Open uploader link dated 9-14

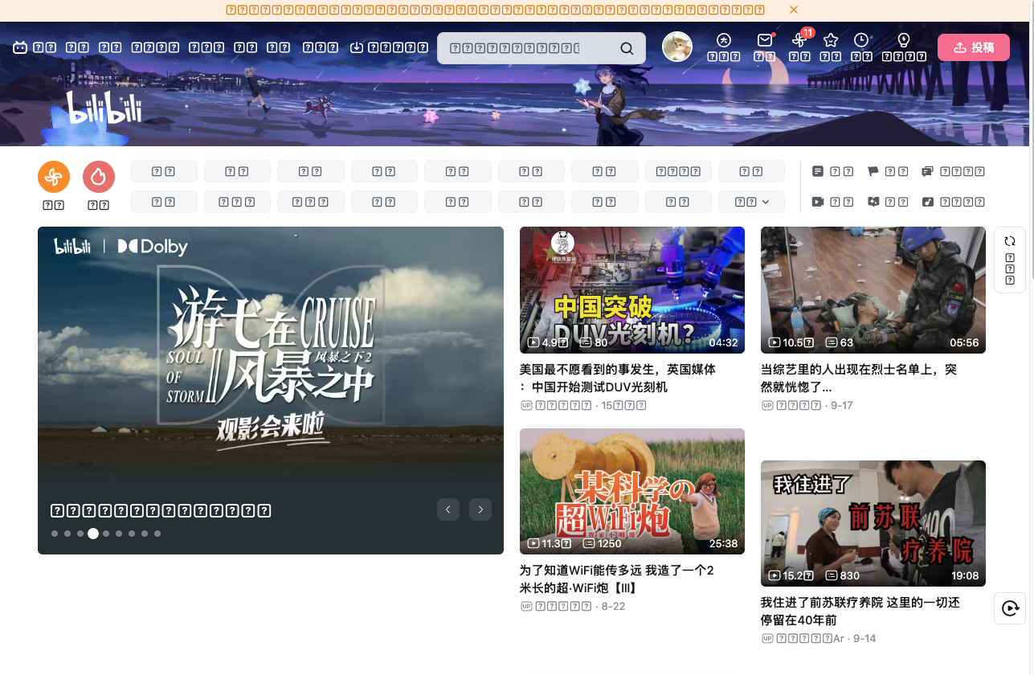819,638
